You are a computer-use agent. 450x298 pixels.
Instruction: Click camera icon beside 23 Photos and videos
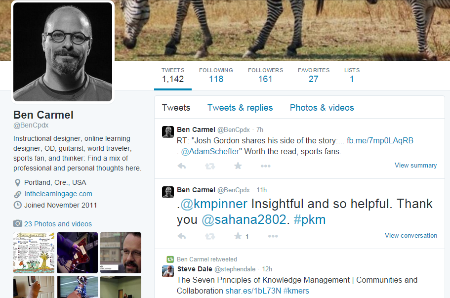coord(17,224)
